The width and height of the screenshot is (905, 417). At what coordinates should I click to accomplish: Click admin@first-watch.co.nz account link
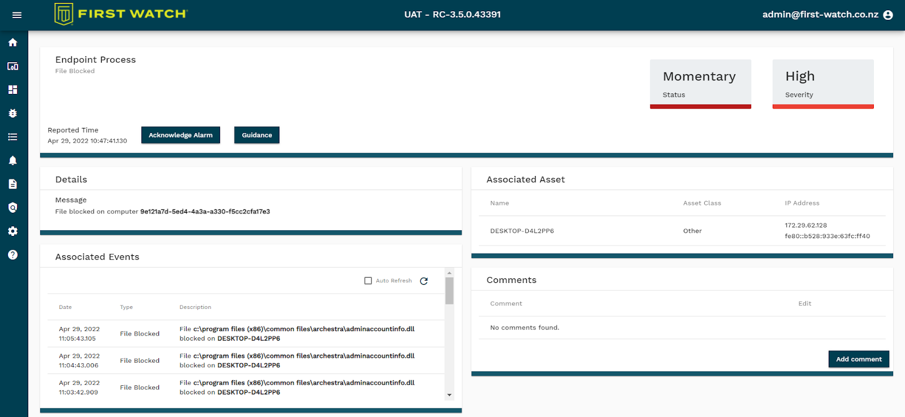tap(820, 15)
